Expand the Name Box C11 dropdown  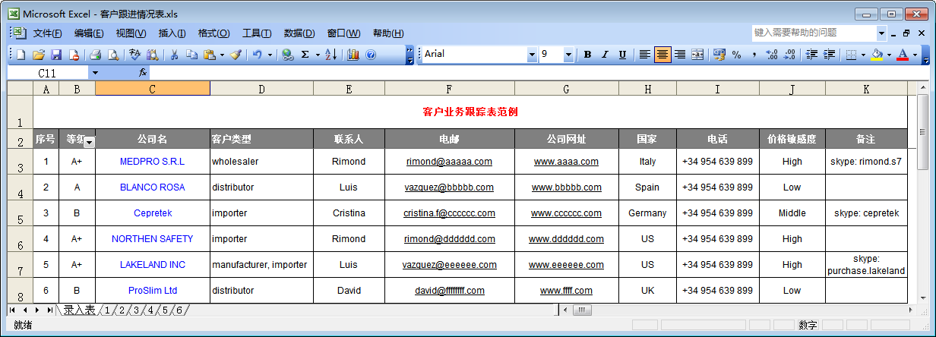[95, 73]
